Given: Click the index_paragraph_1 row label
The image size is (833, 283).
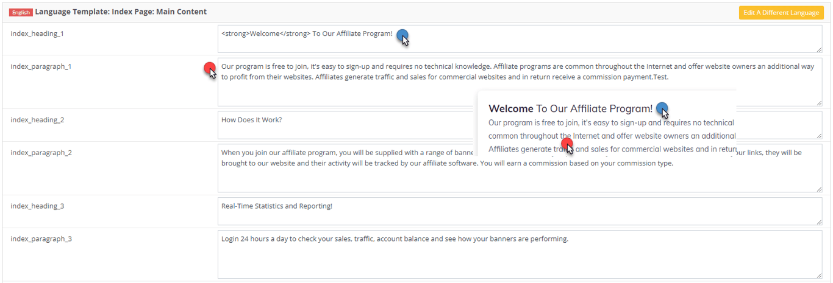Looking at the screenshot, I should pyautogui.click(x=41, y=66).
